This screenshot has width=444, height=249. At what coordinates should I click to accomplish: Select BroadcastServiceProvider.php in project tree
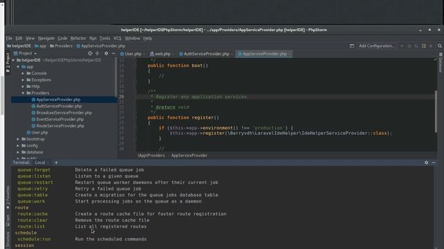(x=64, y=113)
